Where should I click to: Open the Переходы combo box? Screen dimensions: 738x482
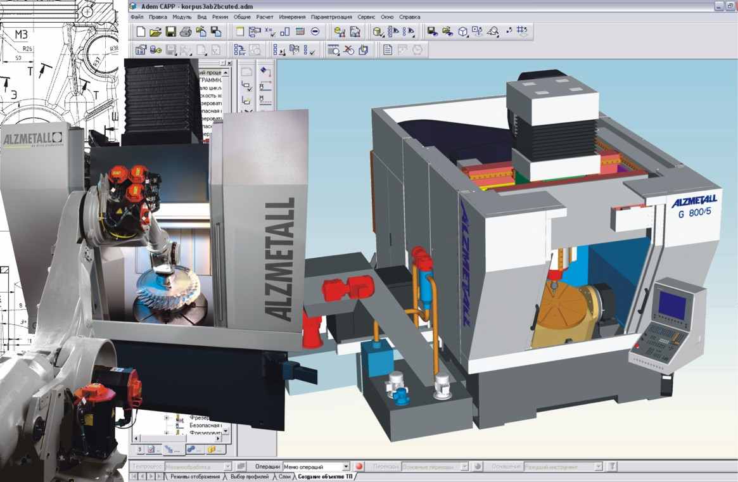(435, 466)
